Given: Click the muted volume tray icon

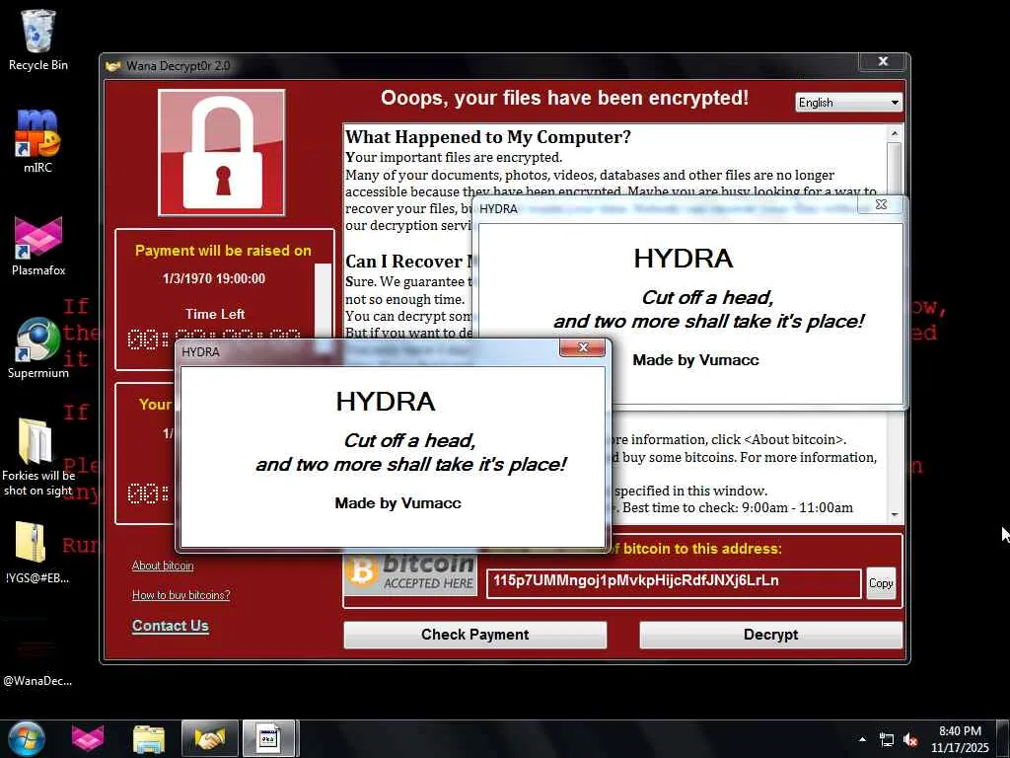Looking at the screenshot, I should 910,740.
